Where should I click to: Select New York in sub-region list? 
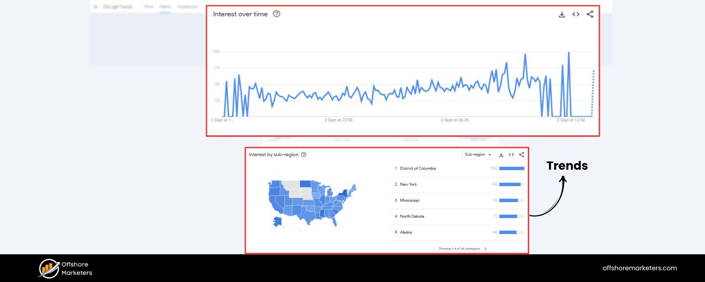click(408, 184)
